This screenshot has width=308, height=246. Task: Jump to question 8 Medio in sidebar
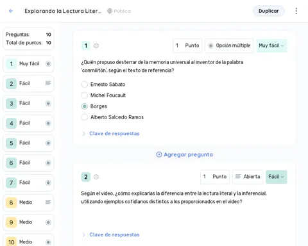[28, 202]
